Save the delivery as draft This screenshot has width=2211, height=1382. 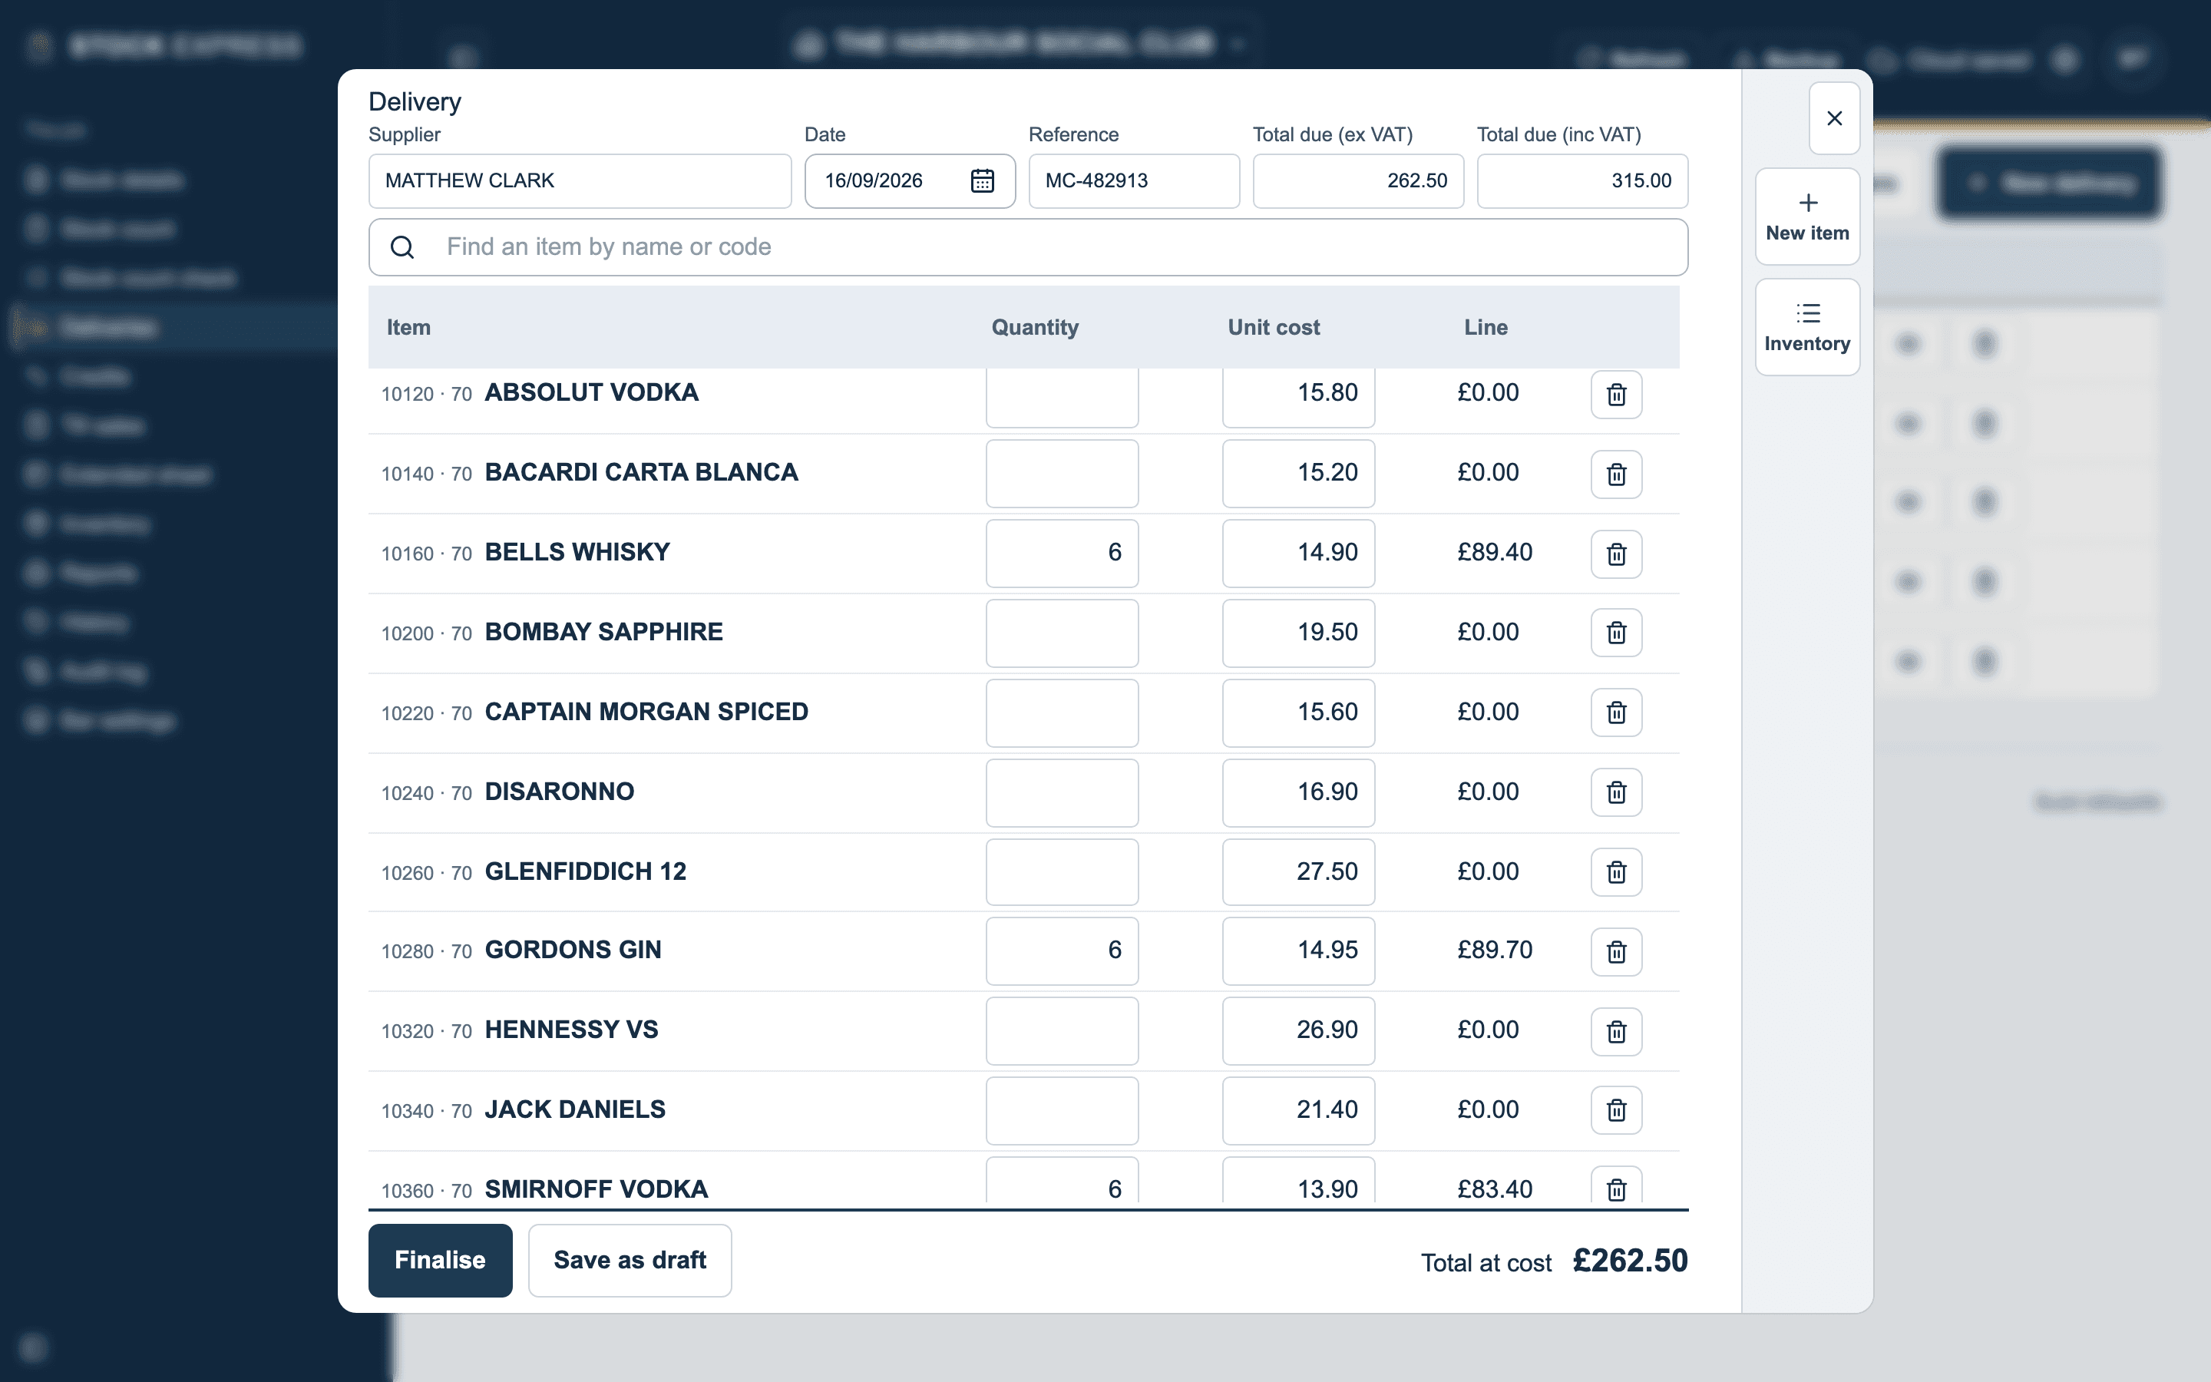(630, 1259)
